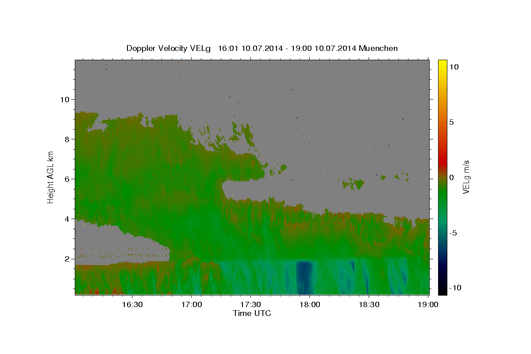This screenshot has width=531, height=354.
Task: Click the "Height AGL km" axis label
Action: point(51,177)
